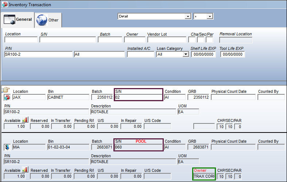Open the Available bar chart icon in JAX record
The image size is (287, 182).
(x=25, y=120)
